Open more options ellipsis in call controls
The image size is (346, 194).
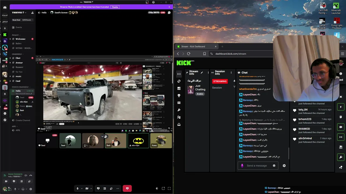point(118,189)
